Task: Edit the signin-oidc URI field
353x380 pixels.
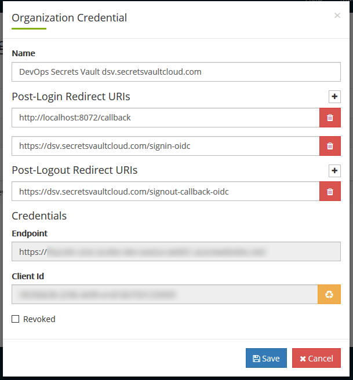Action: 165,146
